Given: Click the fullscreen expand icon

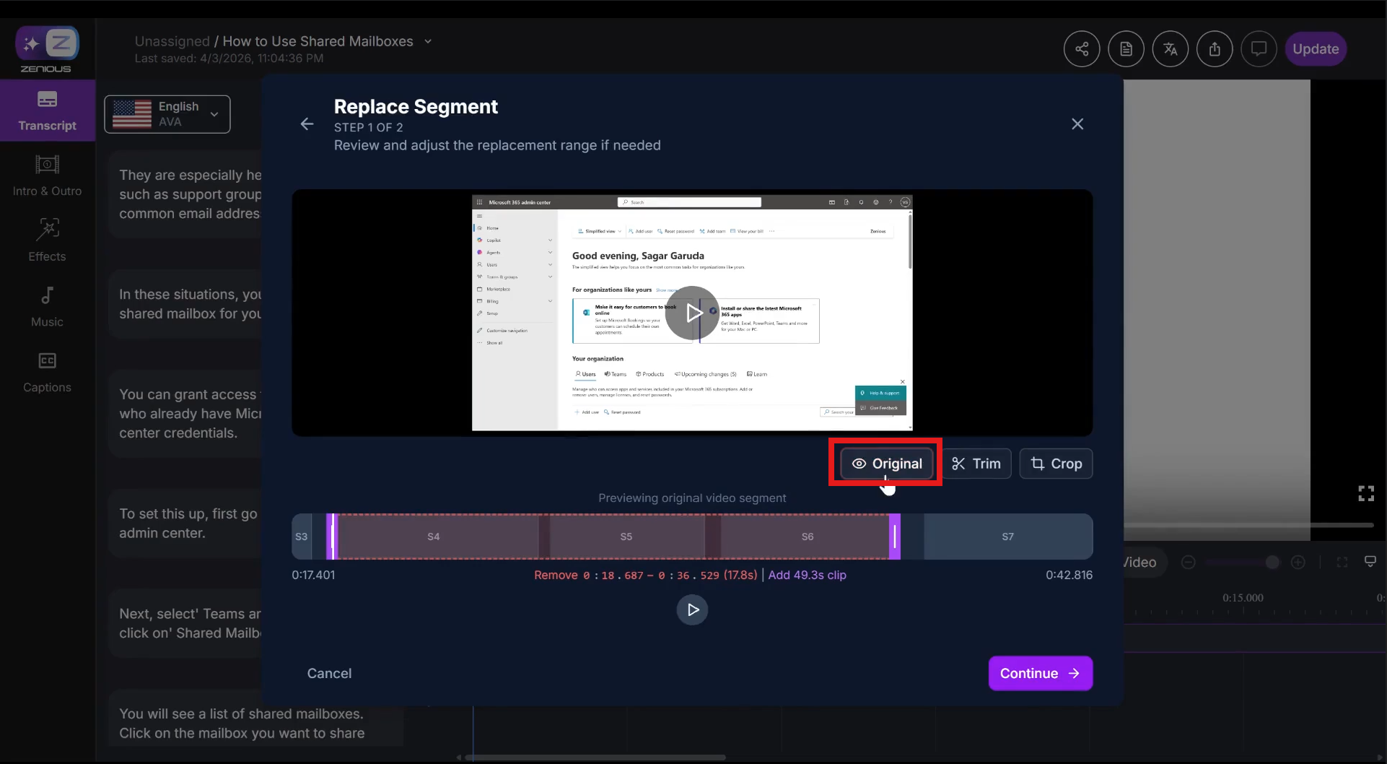Looking at the screenshot, I should tap(1365, 493).
